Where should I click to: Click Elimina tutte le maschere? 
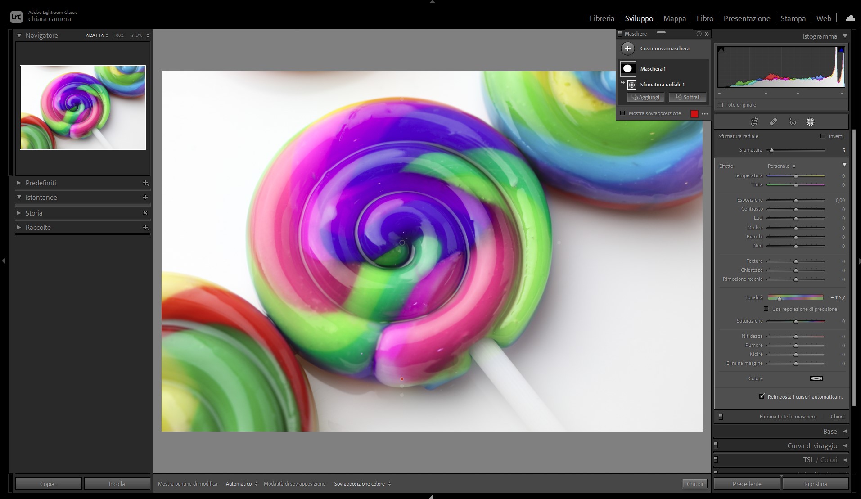pos(788,417)
